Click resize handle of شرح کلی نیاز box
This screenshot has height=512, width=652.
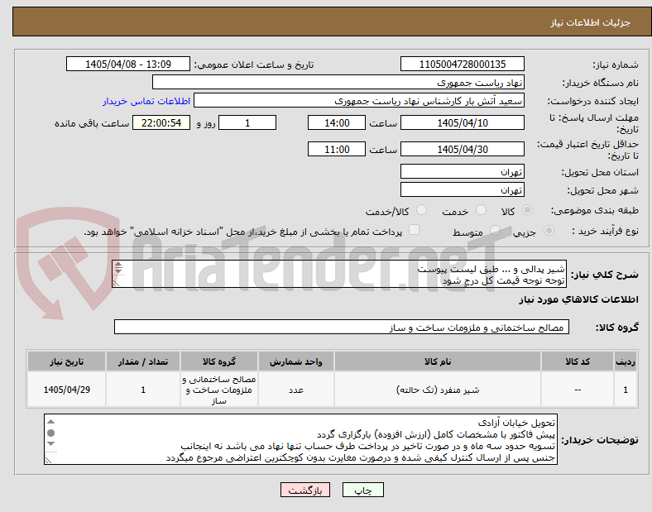click(x=116, y=283)
